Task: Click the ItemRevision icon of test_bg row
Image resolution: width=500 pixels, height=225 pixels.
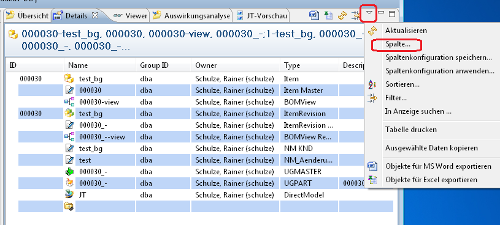Action: tap(69, 114)
